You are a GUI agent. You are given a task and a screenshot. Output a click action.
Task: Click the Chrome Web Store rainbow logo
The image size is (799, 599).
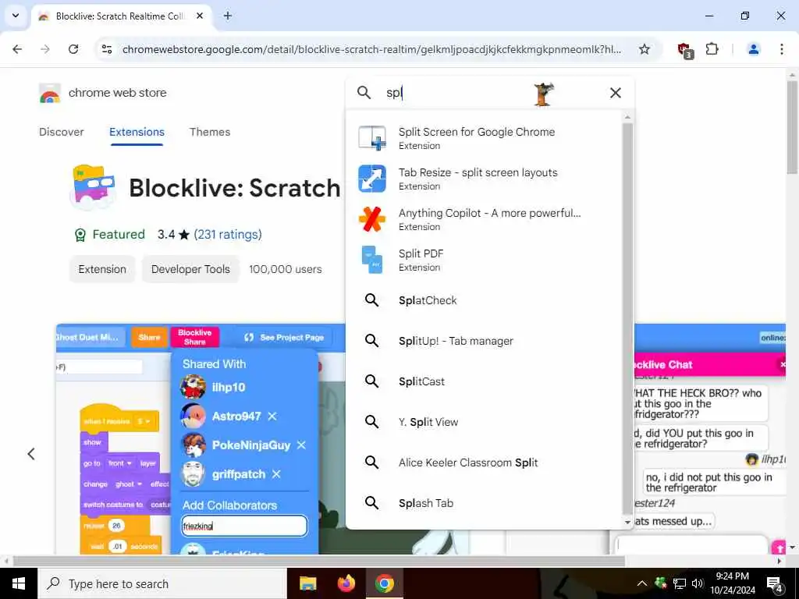click(49, 94)
